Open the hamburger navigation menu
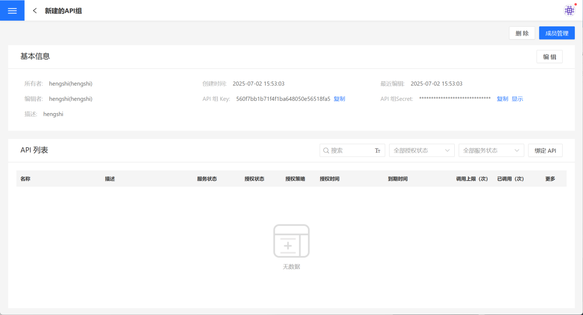Image resolution: width=583 pixels, height=315 pixels. point(12,10)
